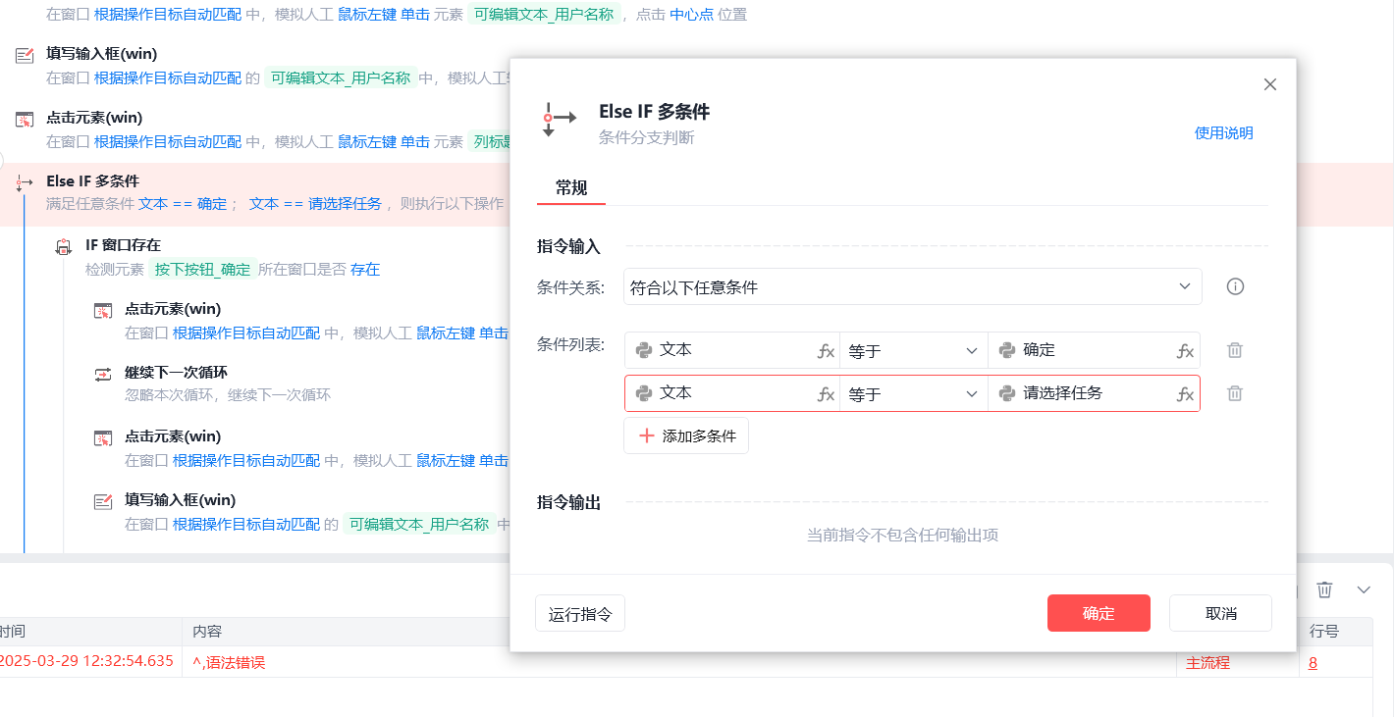Click the Python icon in the 确定 field
The image size is (1394, 717).
pos(1007,350)
